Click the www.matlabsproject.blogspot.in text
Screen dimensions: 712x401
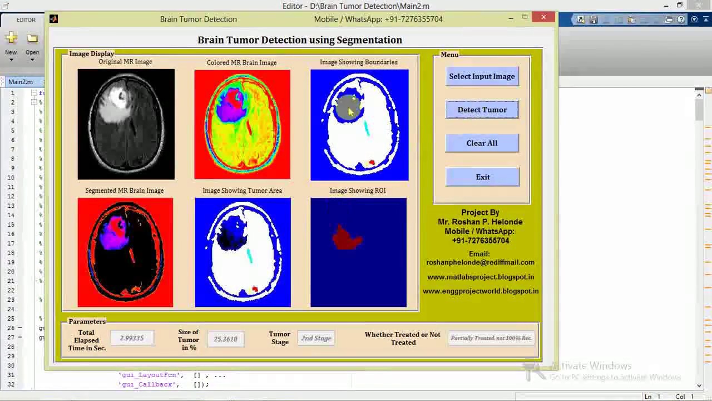click(481, 277)
